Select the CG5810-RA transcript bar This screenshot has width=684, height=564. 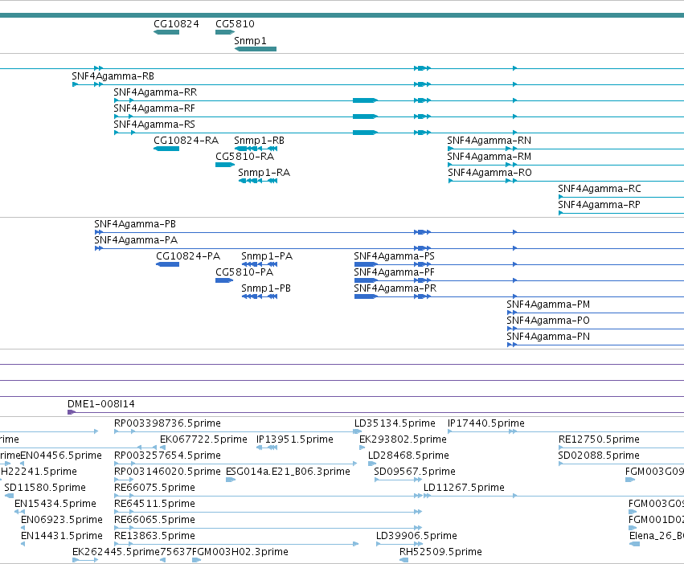[225, 165]
